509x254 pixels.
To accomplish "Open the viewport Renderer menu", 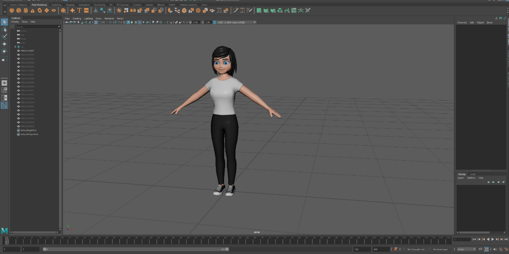I will point(109,19).
